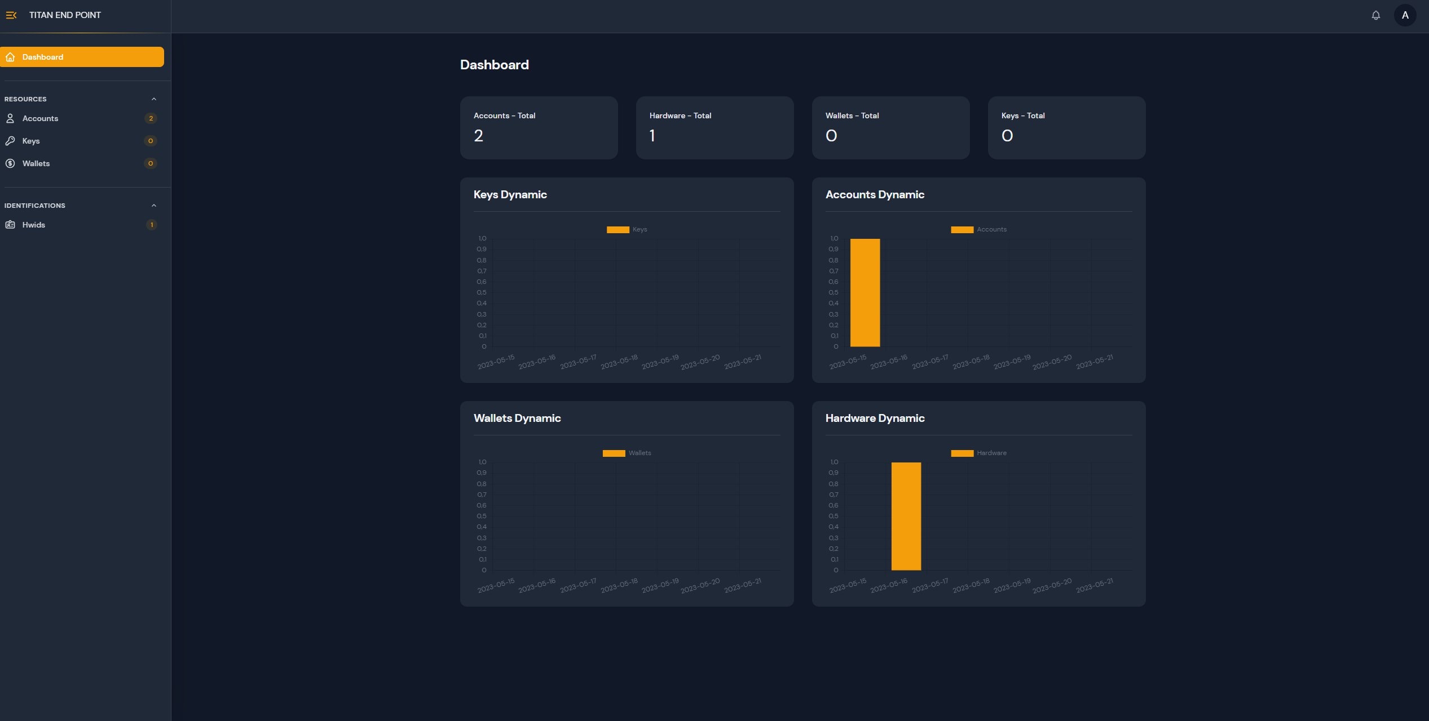This screenshot has width=1429, height=721.
Task: Collapse the Identifications section chevron
Action: (153, 206)
